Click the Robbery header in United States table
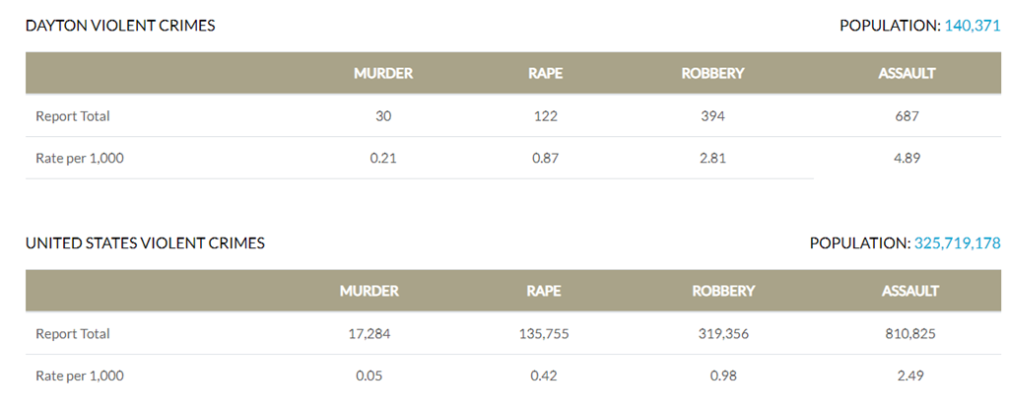This screenshot has width=1009, height=413. [723, 291]
